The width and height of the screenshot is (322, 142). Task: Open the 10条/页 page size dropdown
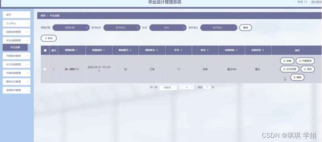pos(168,87)
